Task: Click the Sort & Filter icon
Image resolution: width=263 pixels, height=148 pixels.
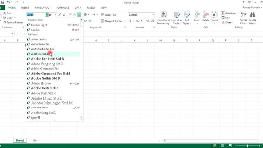Action: coord(244,15)
